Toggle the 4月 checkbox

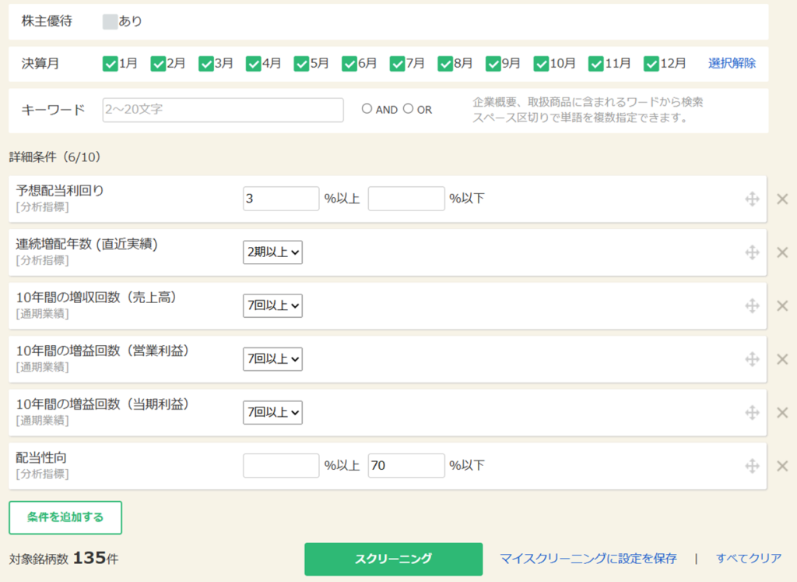pyautogui.click(x=253, y=64)
